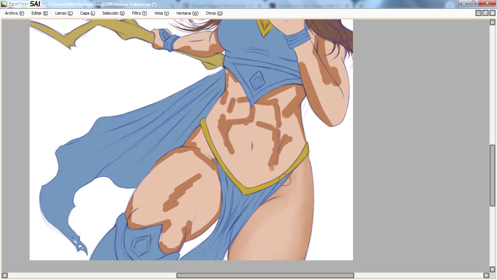497x280 pixels.
Task: Open the Selección menu
Action: pyautogui.click(x=113, y=13)
